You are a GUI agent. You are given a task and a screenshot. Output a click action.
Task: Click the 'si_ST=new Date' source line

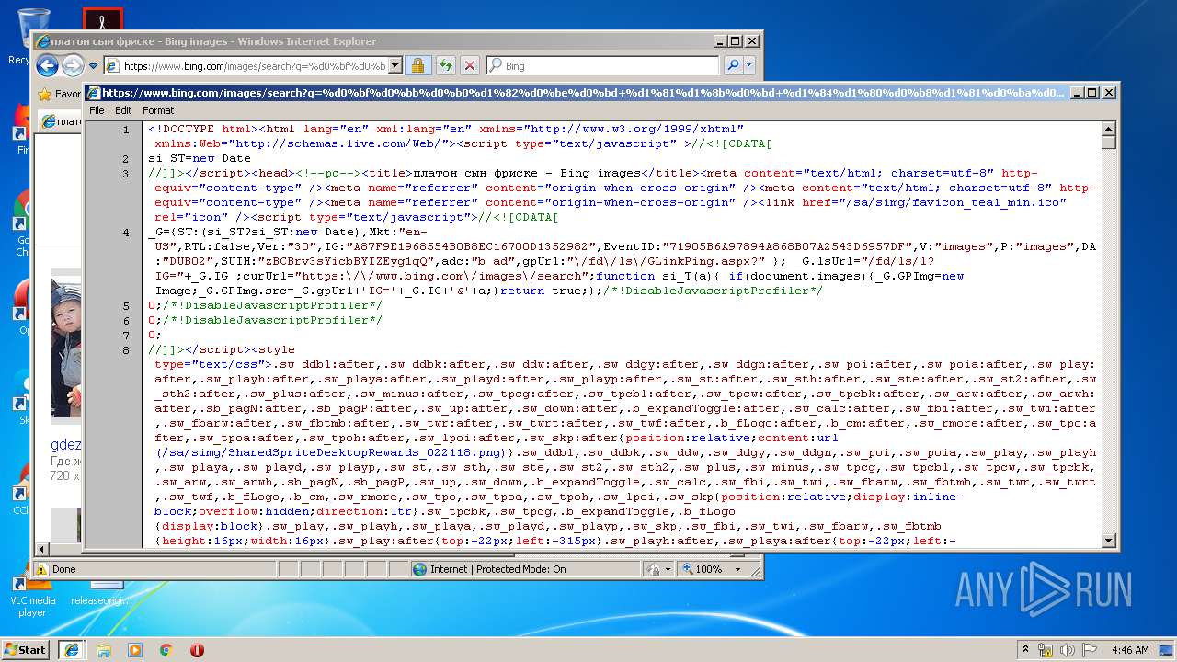[x=199, y=159]
